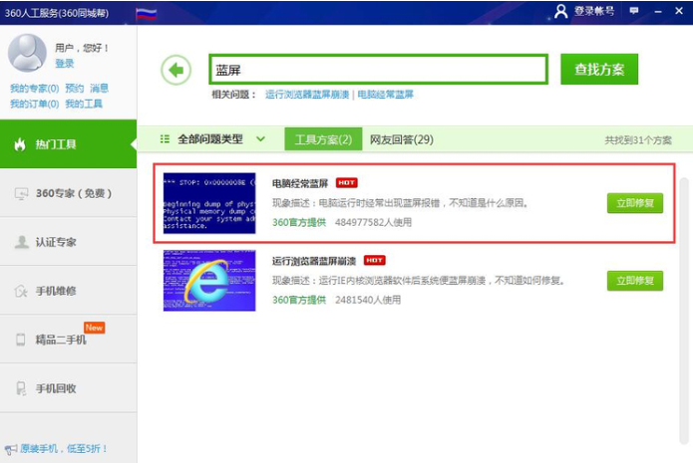Click the search field containing 蓝屏
The width and height of the screenshot is (693, 463).
pos(378,70)
